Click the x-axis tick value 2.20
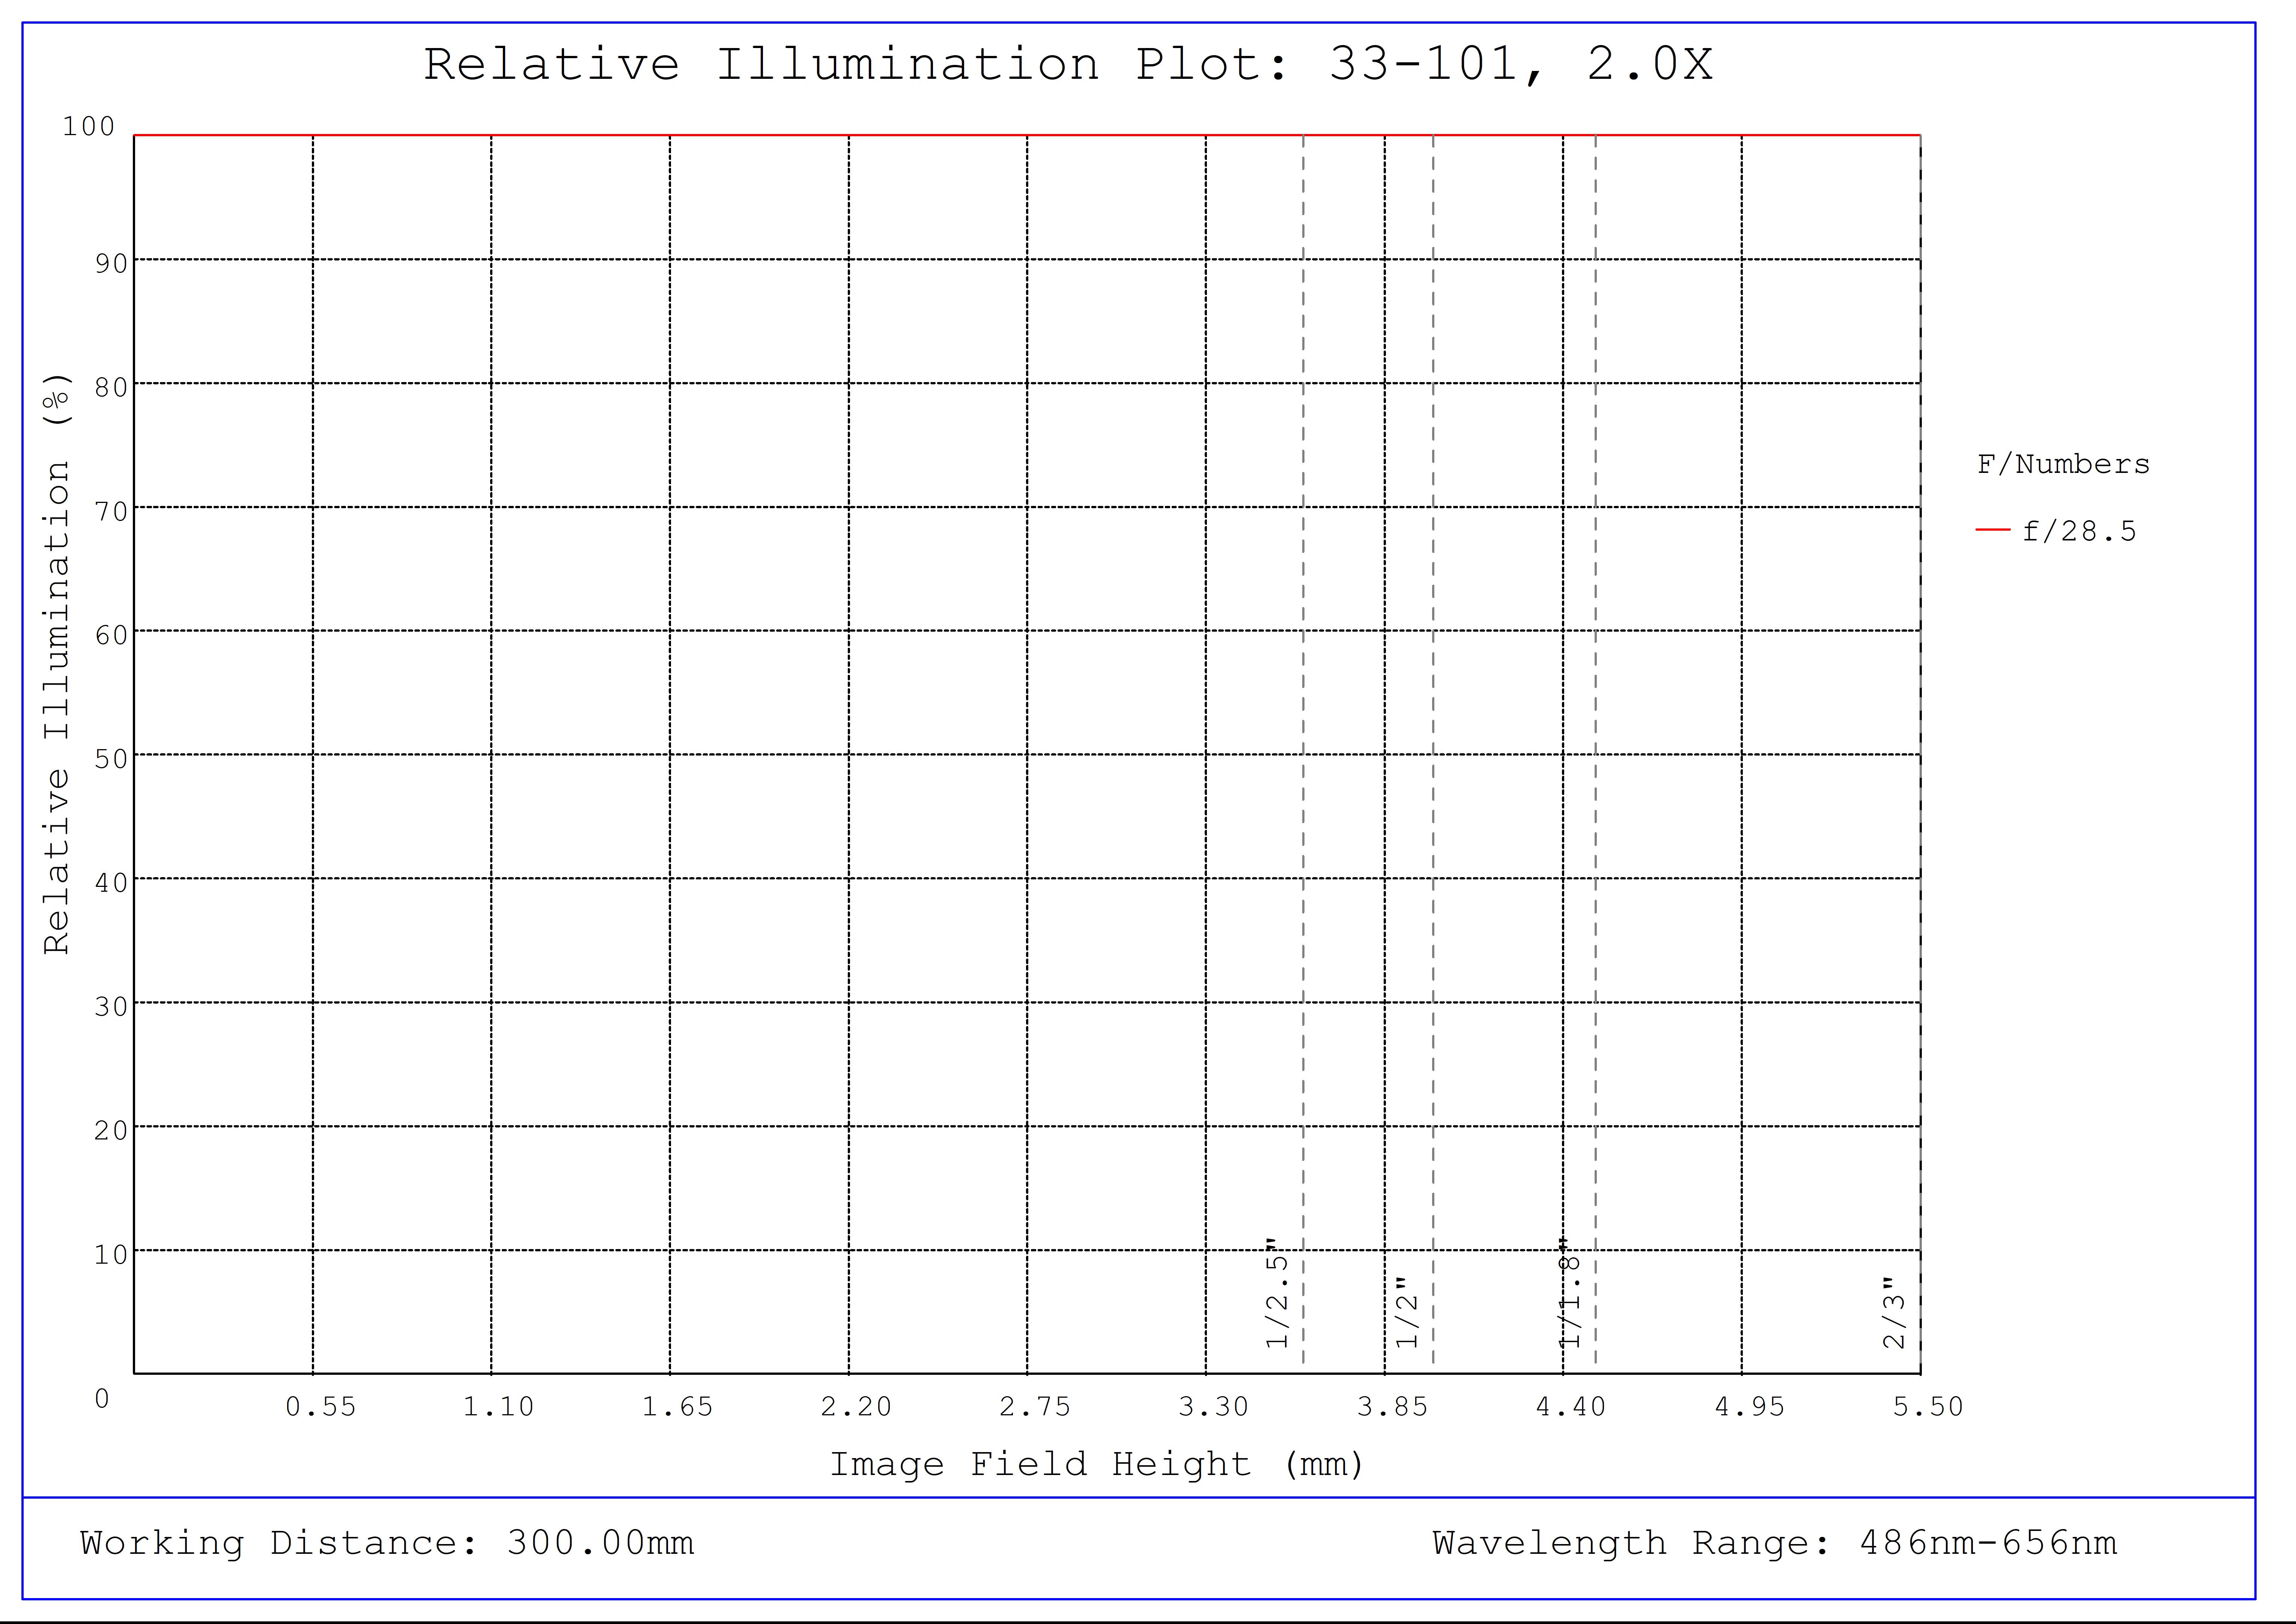Viewport: 2296px width, 1624px height. [856, 1407]
